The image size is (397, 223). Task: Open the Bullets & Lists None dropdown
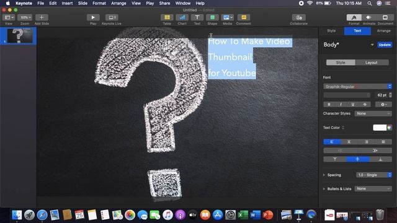coord(373,188)
